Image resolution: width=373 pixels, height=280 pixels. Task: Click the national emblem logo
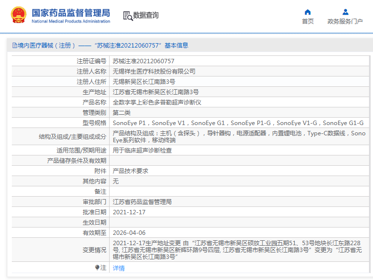tap(19, 15)
